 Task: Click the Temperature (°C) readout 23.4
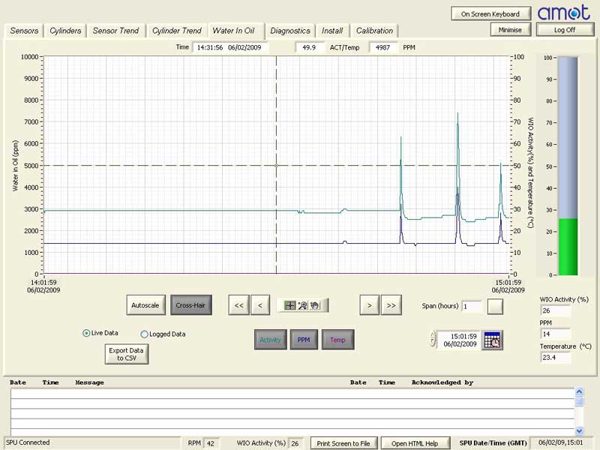[555, 358]
